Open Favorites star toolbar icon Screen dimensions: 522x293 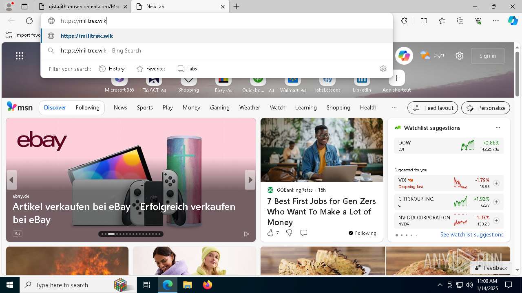point(442,21)
